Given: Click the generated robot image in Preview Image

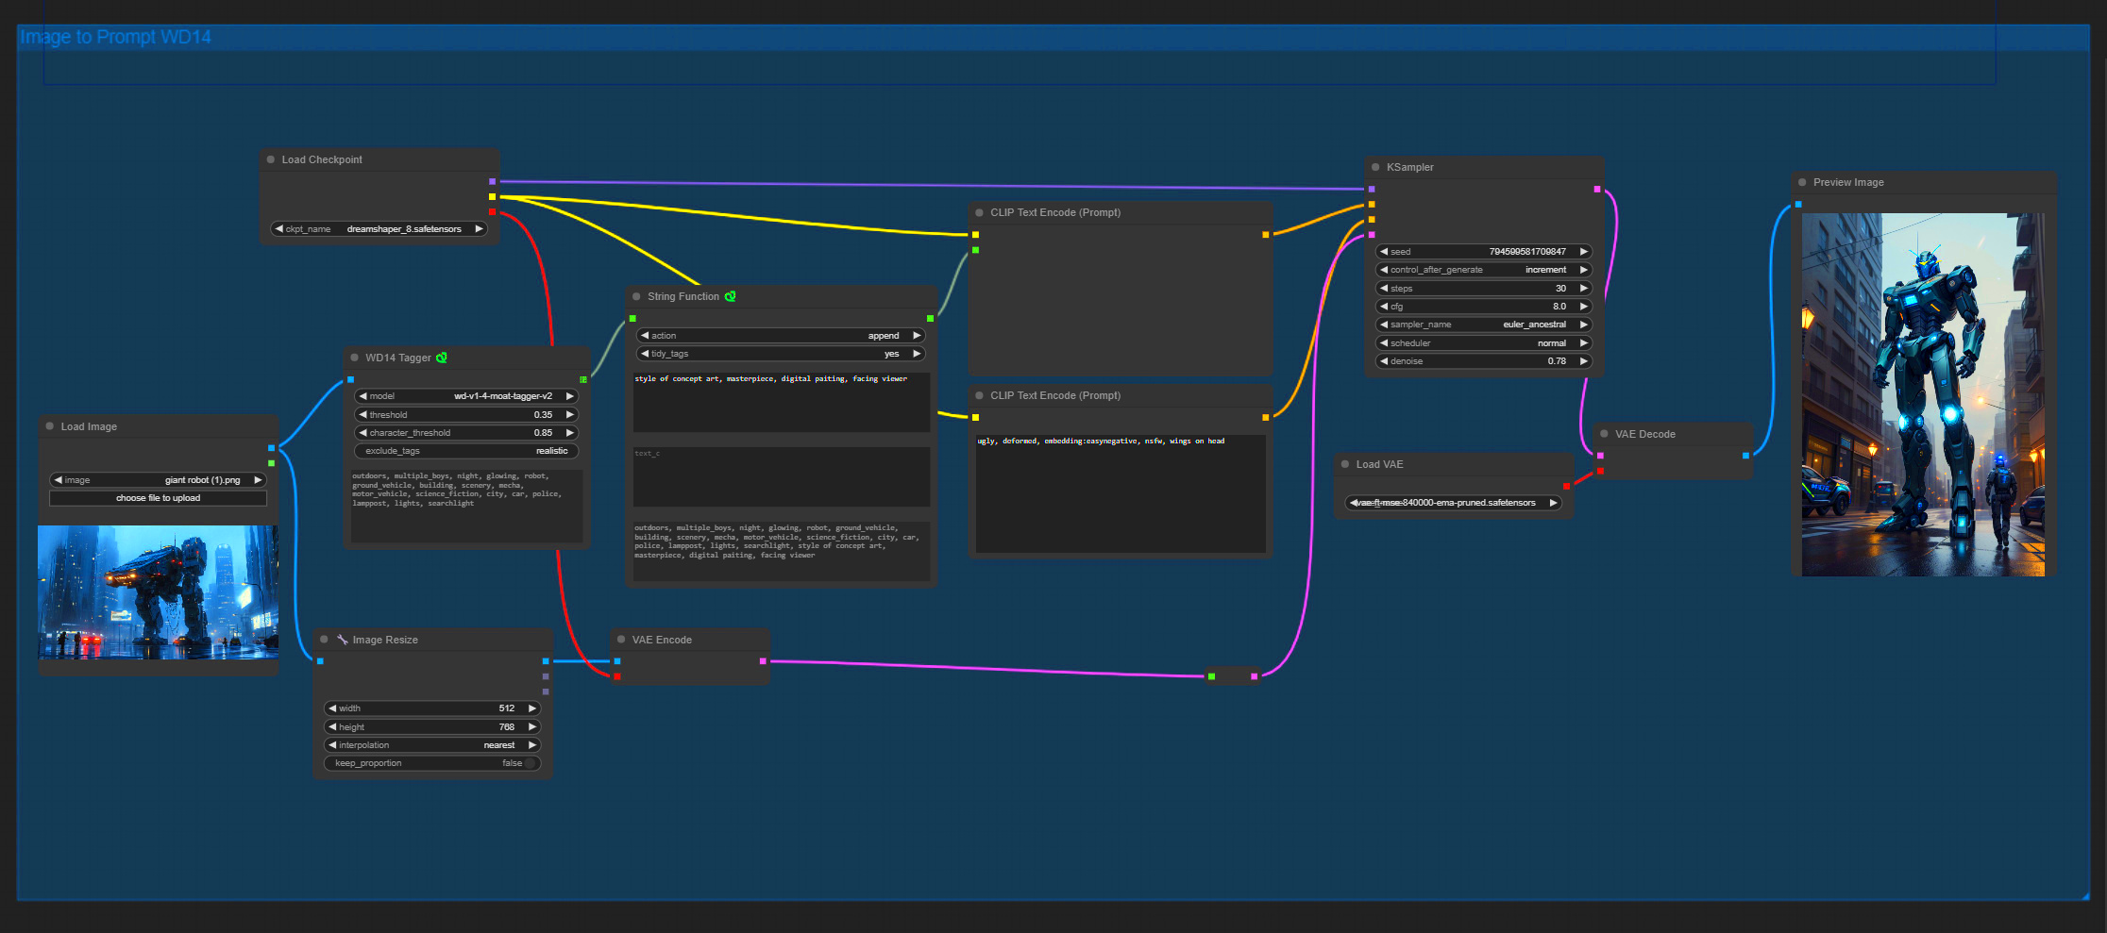Looking at the screenshot, I should coord(1923,394).
